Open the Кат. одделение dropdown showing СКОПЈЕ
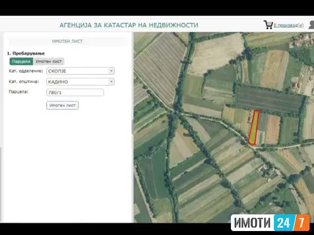 click(80, 71)
